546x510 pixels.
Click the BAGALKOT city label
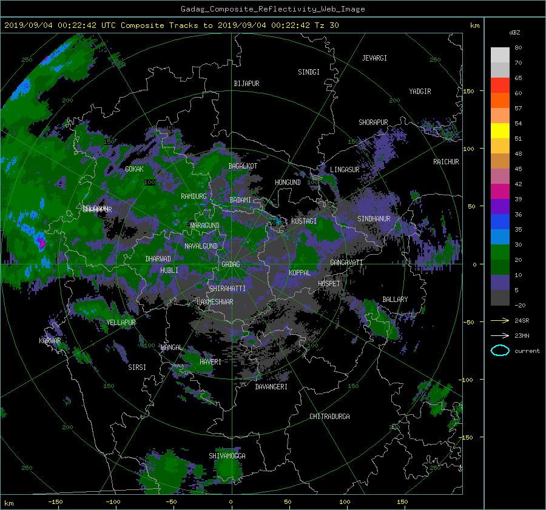pos(243,166)
